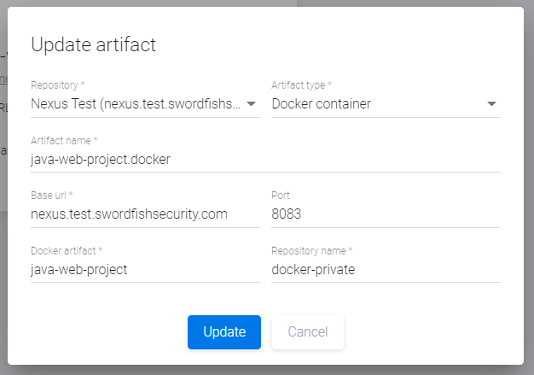Click the Artifact type dropdown arrow
Image resolution: width=534 pixels, height=375 pixels.
click(491, 104)
